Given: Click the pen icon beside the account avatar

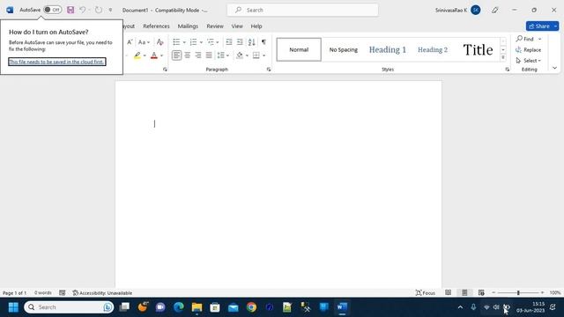Looking at the screenshot, I should (x=495, y=10).
